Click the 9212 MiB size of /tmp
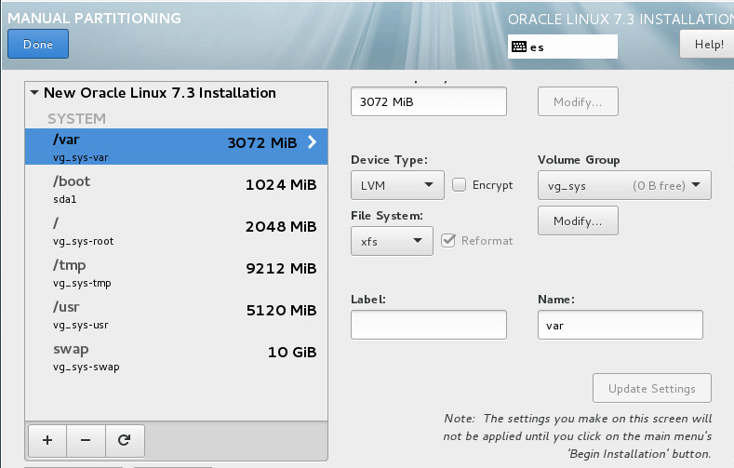Viewport: 734px width, 468px height. coord(281,268)
